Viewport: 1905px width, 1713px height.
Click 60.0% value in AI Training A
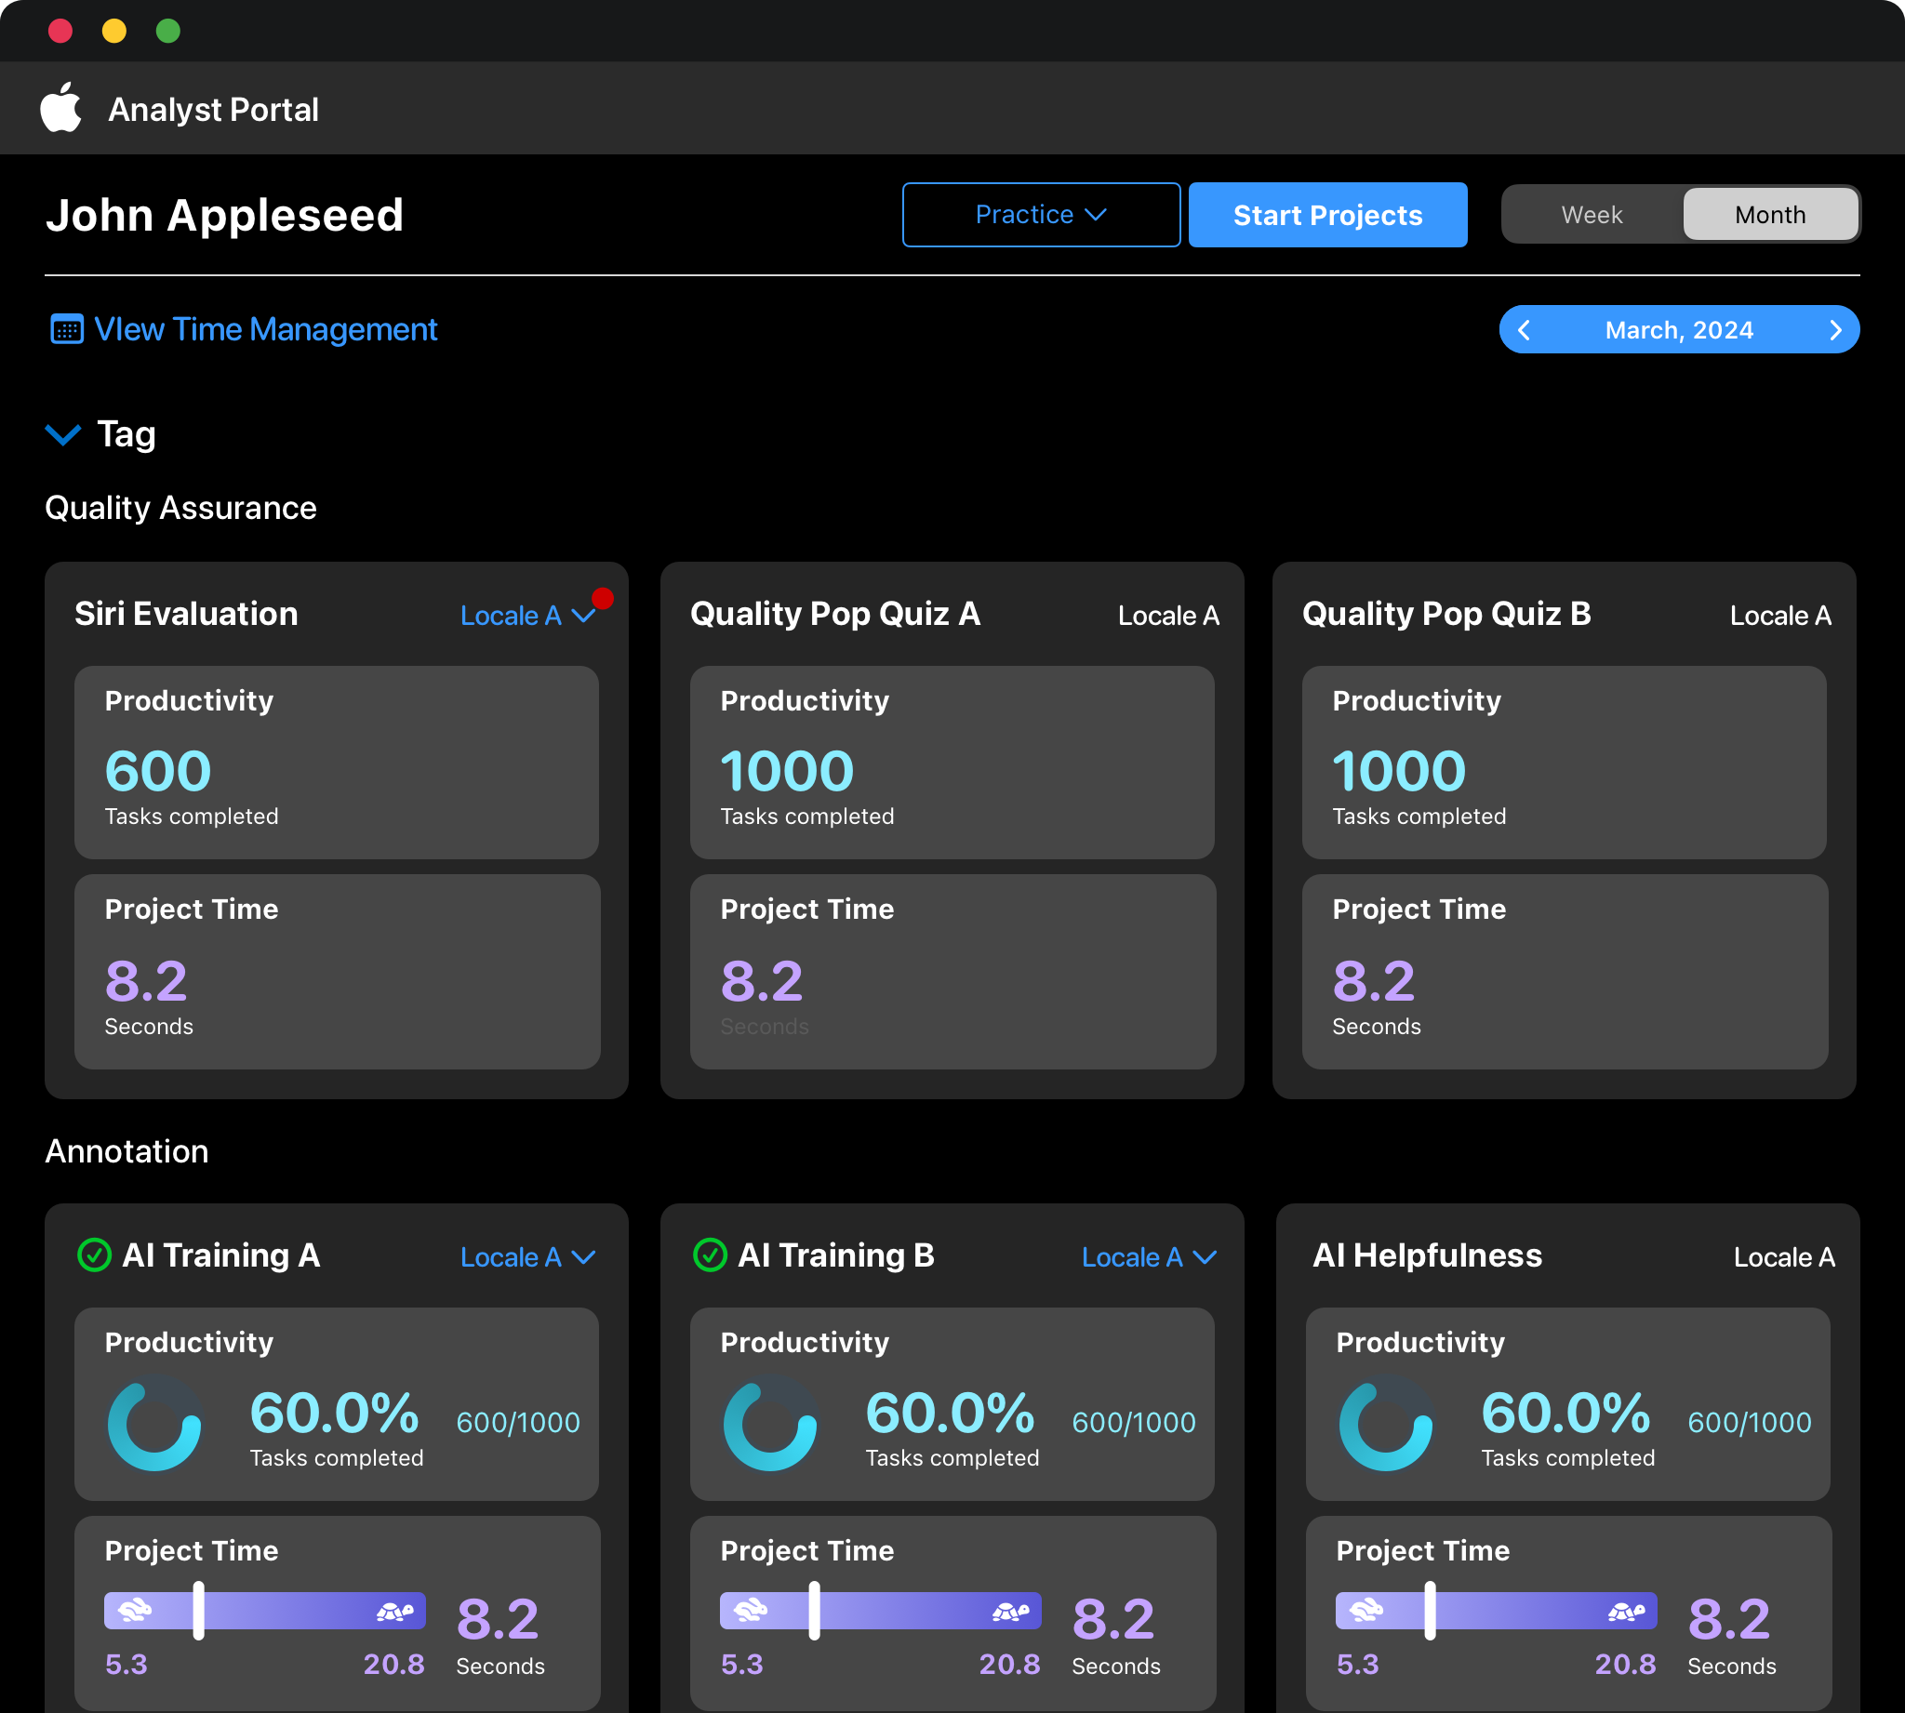click(x=334, y=1413)
